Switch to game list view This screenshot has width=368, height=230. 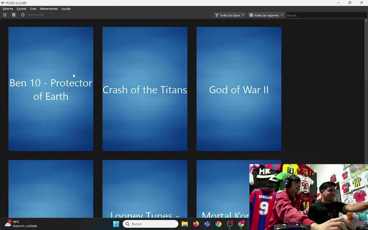(x=5, y=15)
